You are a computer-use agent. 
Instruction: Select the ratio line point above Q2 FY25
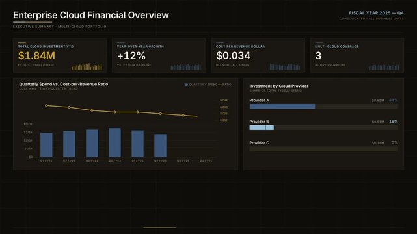[x=161, y=114]
